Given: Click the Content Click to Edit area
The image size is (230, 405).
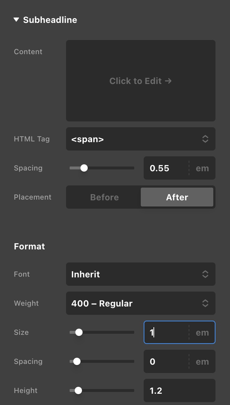Looking at the screenshot, I should point(141,81).
